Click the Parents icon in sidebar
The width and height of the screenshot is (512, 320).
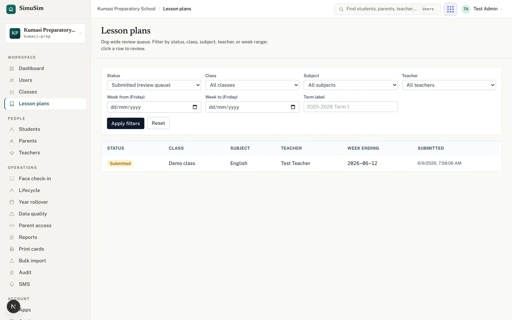[12, 141]
